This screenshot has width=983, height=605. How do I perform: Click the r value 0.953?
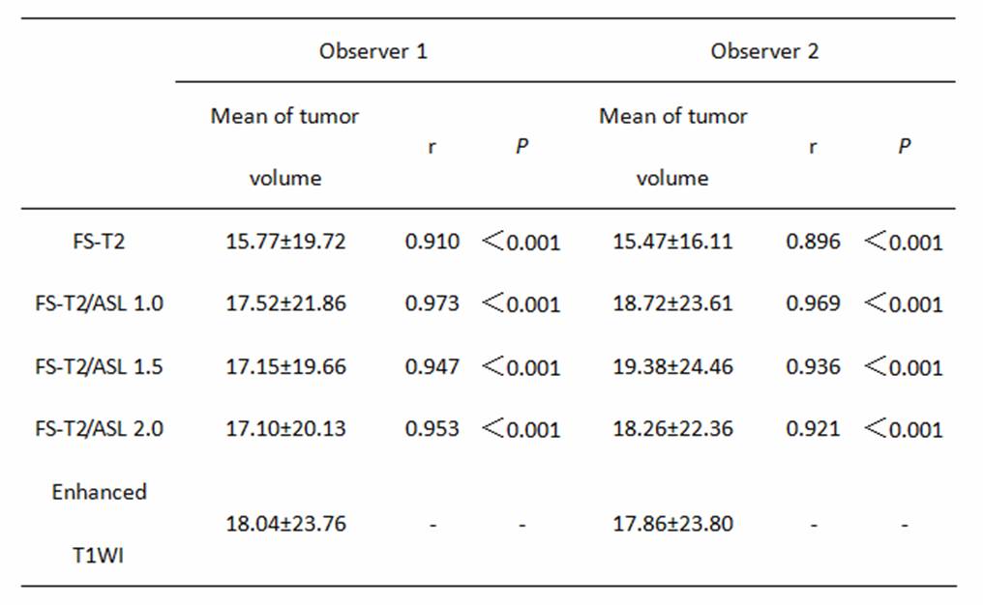coord(432,428)
